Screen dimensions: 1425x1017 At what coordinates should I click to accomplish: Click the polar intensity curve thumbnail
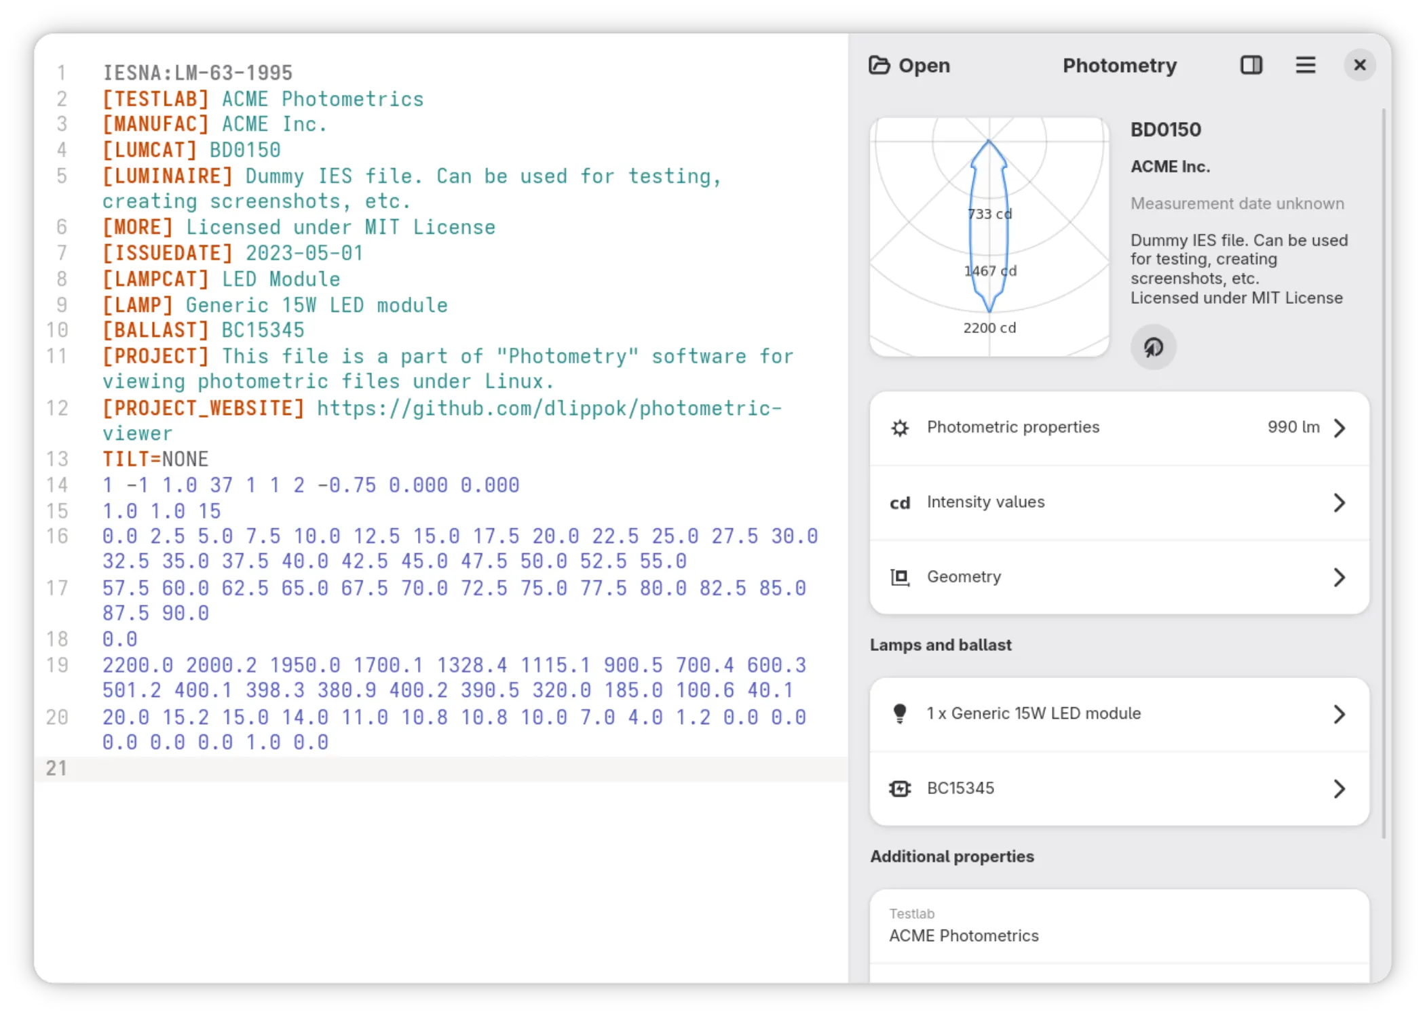coord(989,237)
